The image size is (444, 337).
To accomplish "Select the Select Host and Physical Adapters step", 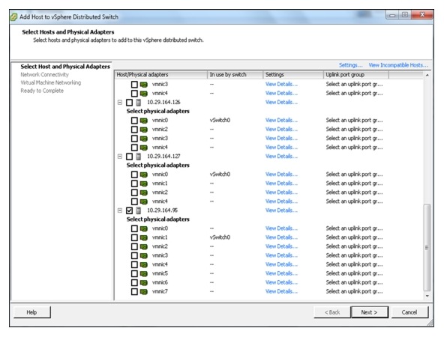I will click(x=65, y=67).
